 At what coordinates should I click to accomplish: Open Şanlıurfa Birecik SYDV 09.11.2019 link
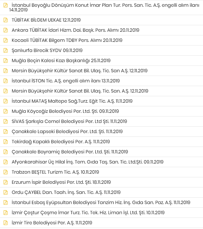tap(47, 50)
